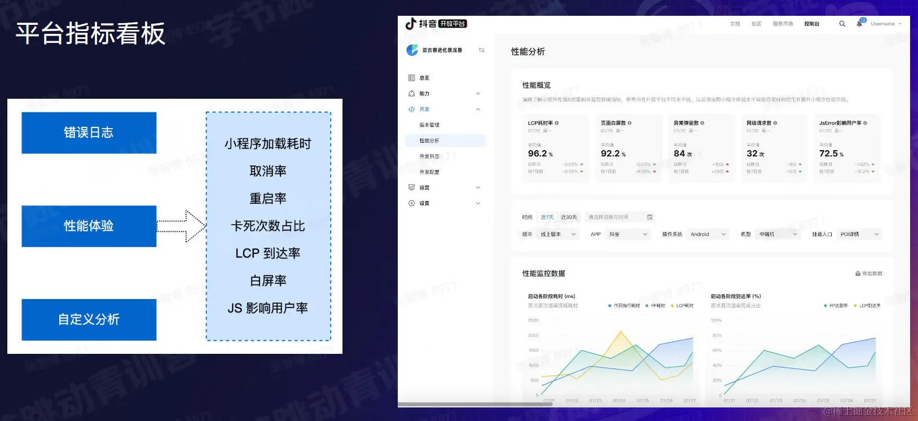This screenshot has width=918, height=421.
Task: Open the 版本 线上版本 dropdown
Action: pos(558,234)
